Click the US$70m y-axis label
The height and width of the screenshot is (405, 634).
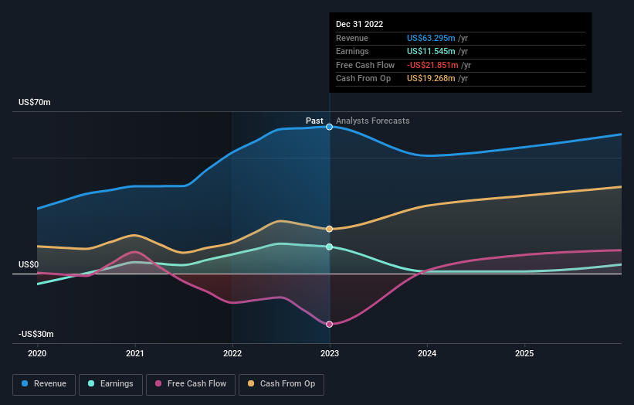tap(35, 102)
